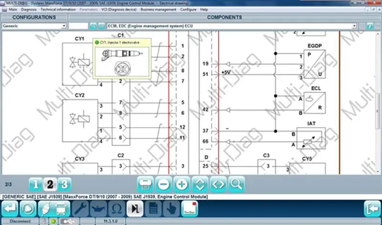Go to diagram page 1

pyautogui.click(x=35, y=185)
